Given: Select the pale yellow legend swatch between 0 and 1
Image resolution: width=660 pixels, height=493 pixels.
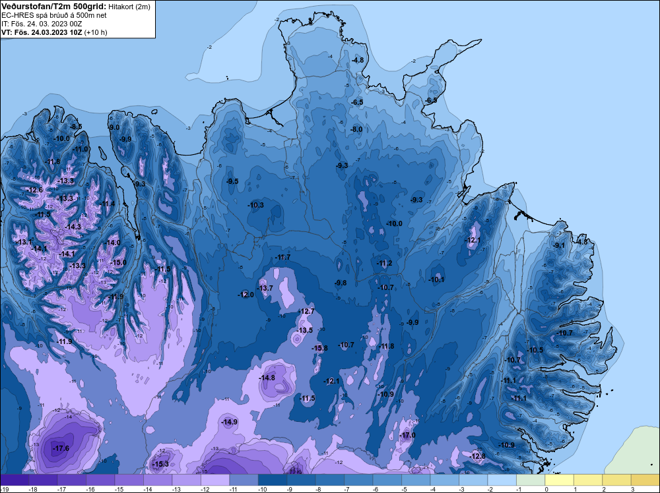Looking at the screenshot, I should click(x=559, y=480).
